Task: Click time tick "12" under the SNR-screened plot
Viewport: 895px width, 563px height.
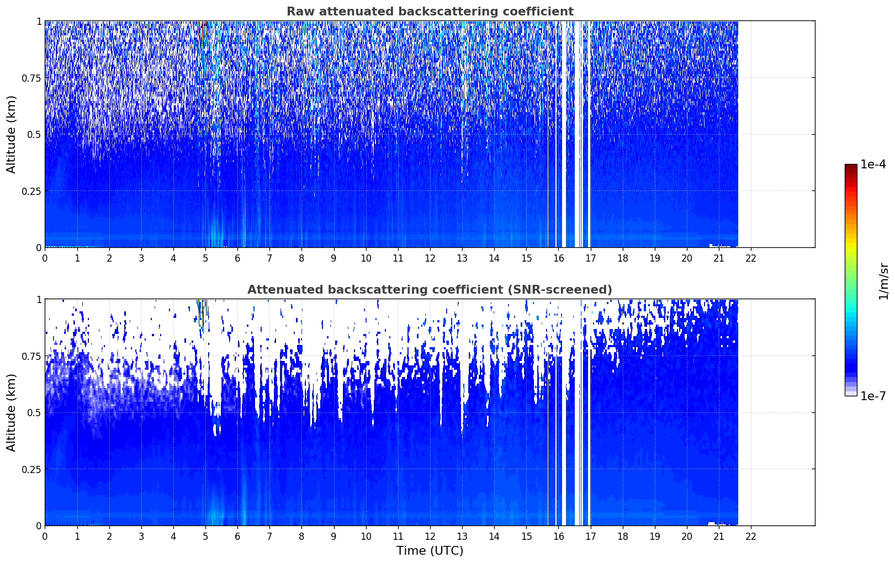Action: (430, 536)
